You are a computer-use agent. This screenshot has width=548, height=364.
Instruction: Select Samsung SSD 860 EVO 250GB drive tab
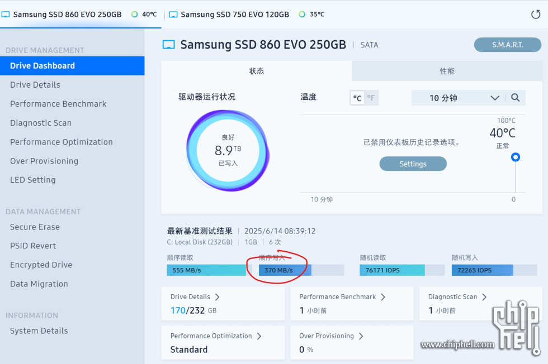click(81, 15)
